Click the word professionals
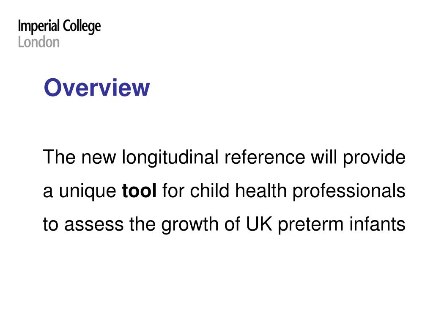 point(349,192)
